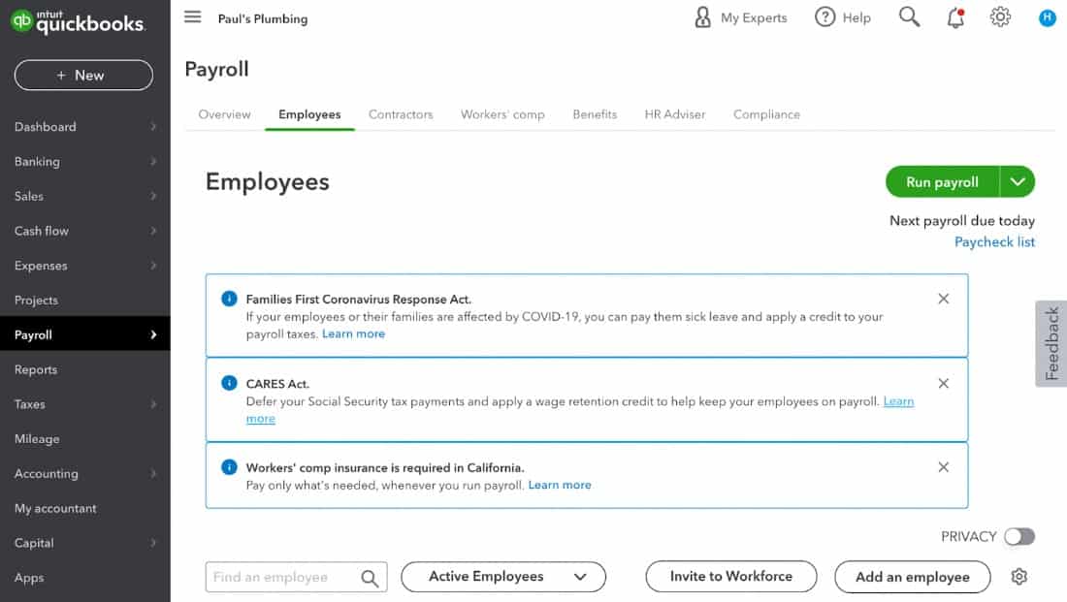
Task: Click the employee search magnifier icon
Action: [370, 578]
